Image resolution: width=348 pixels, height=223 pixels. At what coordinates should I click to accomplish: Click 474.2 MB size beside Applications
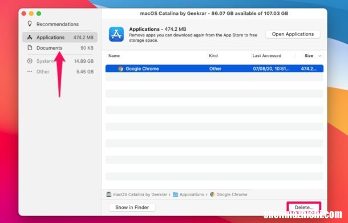coord(83,38)
